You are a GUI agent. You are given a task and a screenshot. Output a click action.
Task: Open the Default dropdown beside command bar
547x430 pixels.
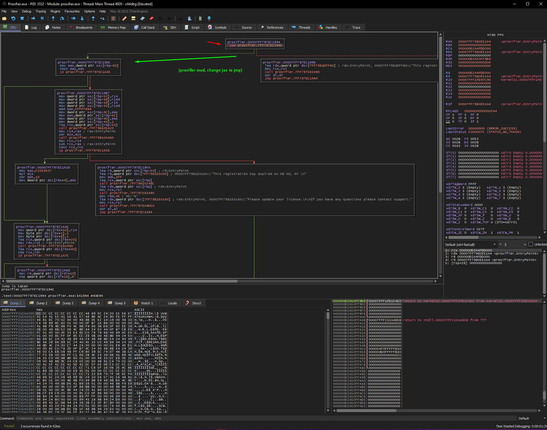click(x=530, y=419)
